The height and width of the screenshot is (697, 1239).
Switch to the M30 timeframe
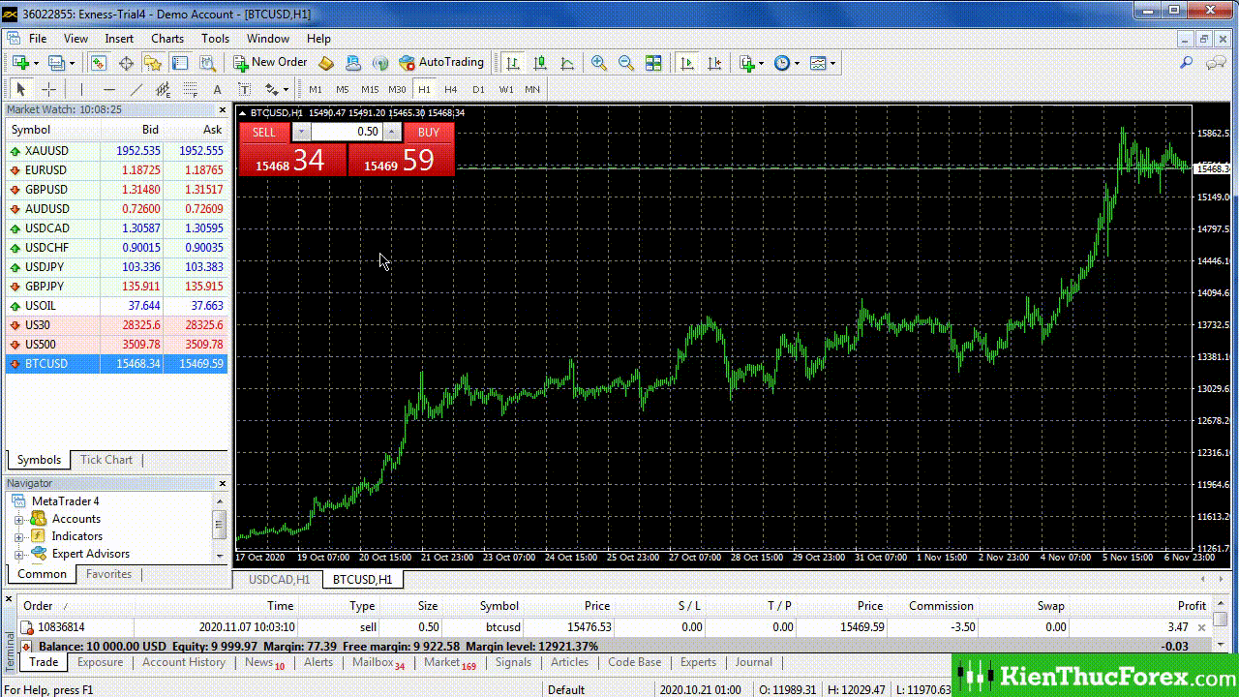(397, 89)
